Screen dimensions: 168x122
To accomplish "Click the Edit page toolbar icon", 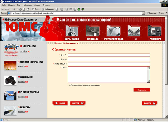I will (71, 9).
